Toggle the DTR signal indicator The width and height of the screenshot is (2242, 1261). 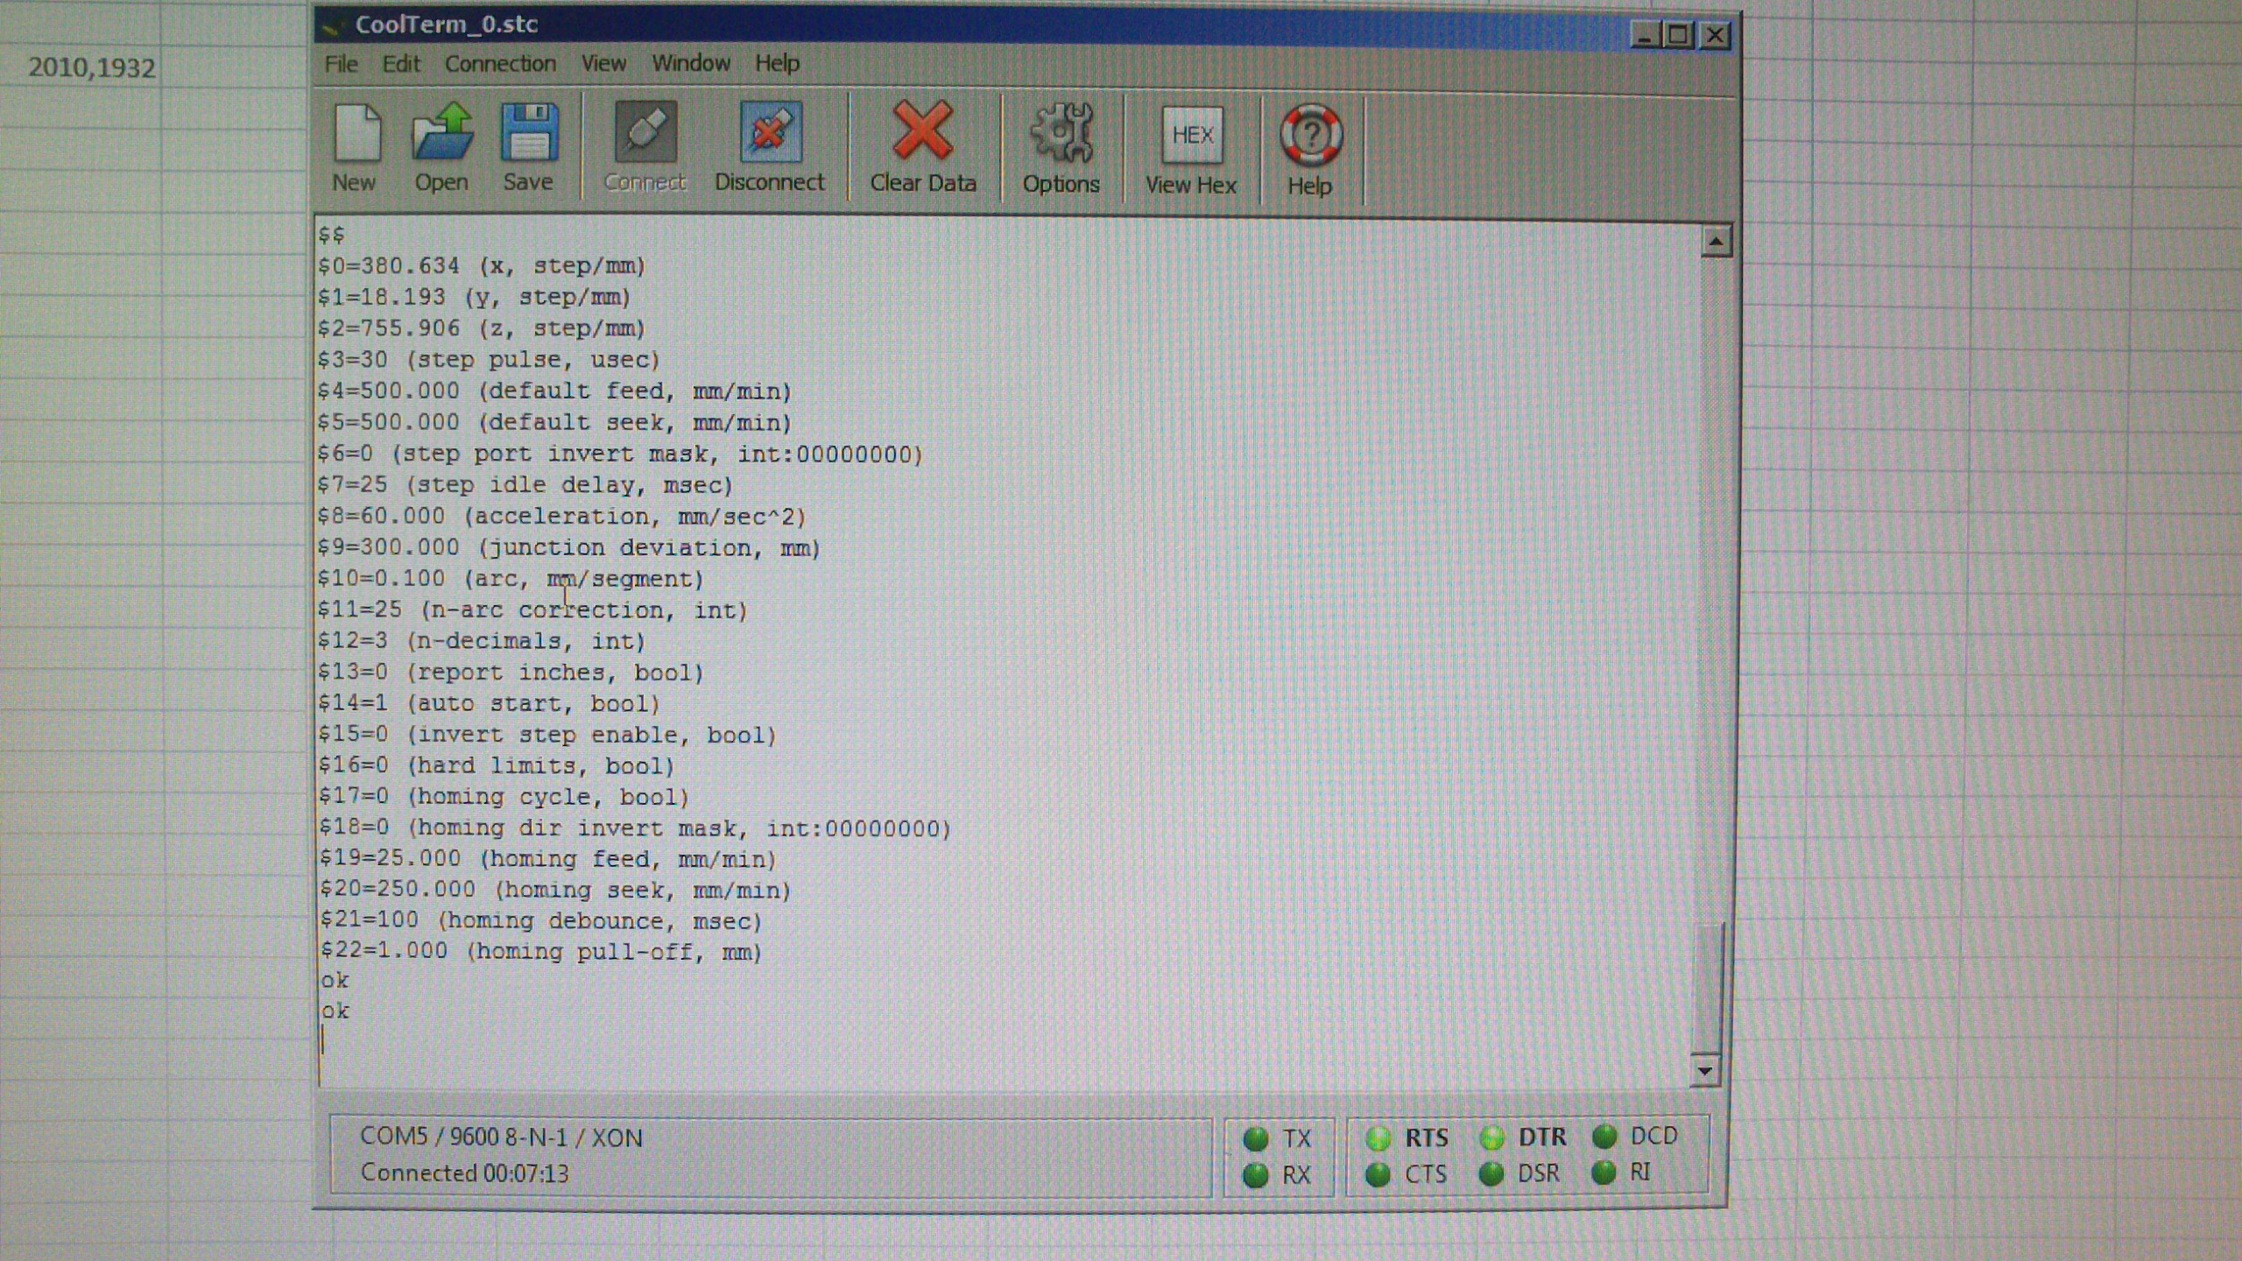click(x=1491, y=1138)
